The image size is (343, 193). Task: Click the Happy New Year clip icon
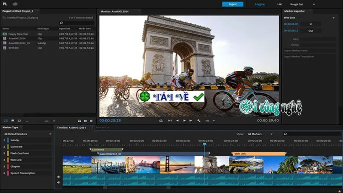4,34
